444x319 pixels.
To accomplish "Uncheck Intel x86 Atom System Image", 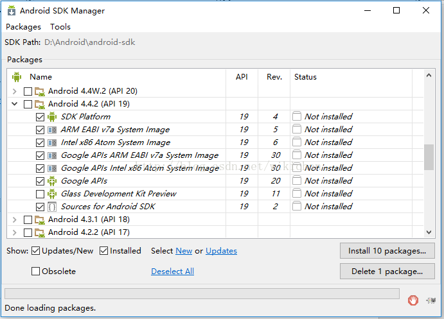I will click(40, 142).
